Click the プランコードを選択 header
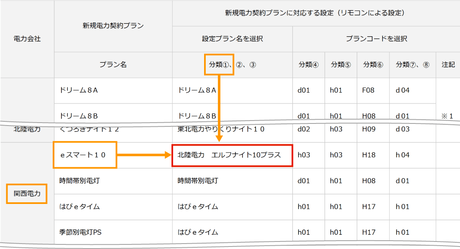Viewport: 460px width, 249px height. click(376, 39)
